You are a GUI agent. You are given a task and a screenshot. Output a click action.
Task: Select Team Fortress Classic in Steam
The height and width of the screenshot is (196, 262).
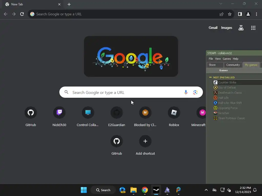coord(237,118)
